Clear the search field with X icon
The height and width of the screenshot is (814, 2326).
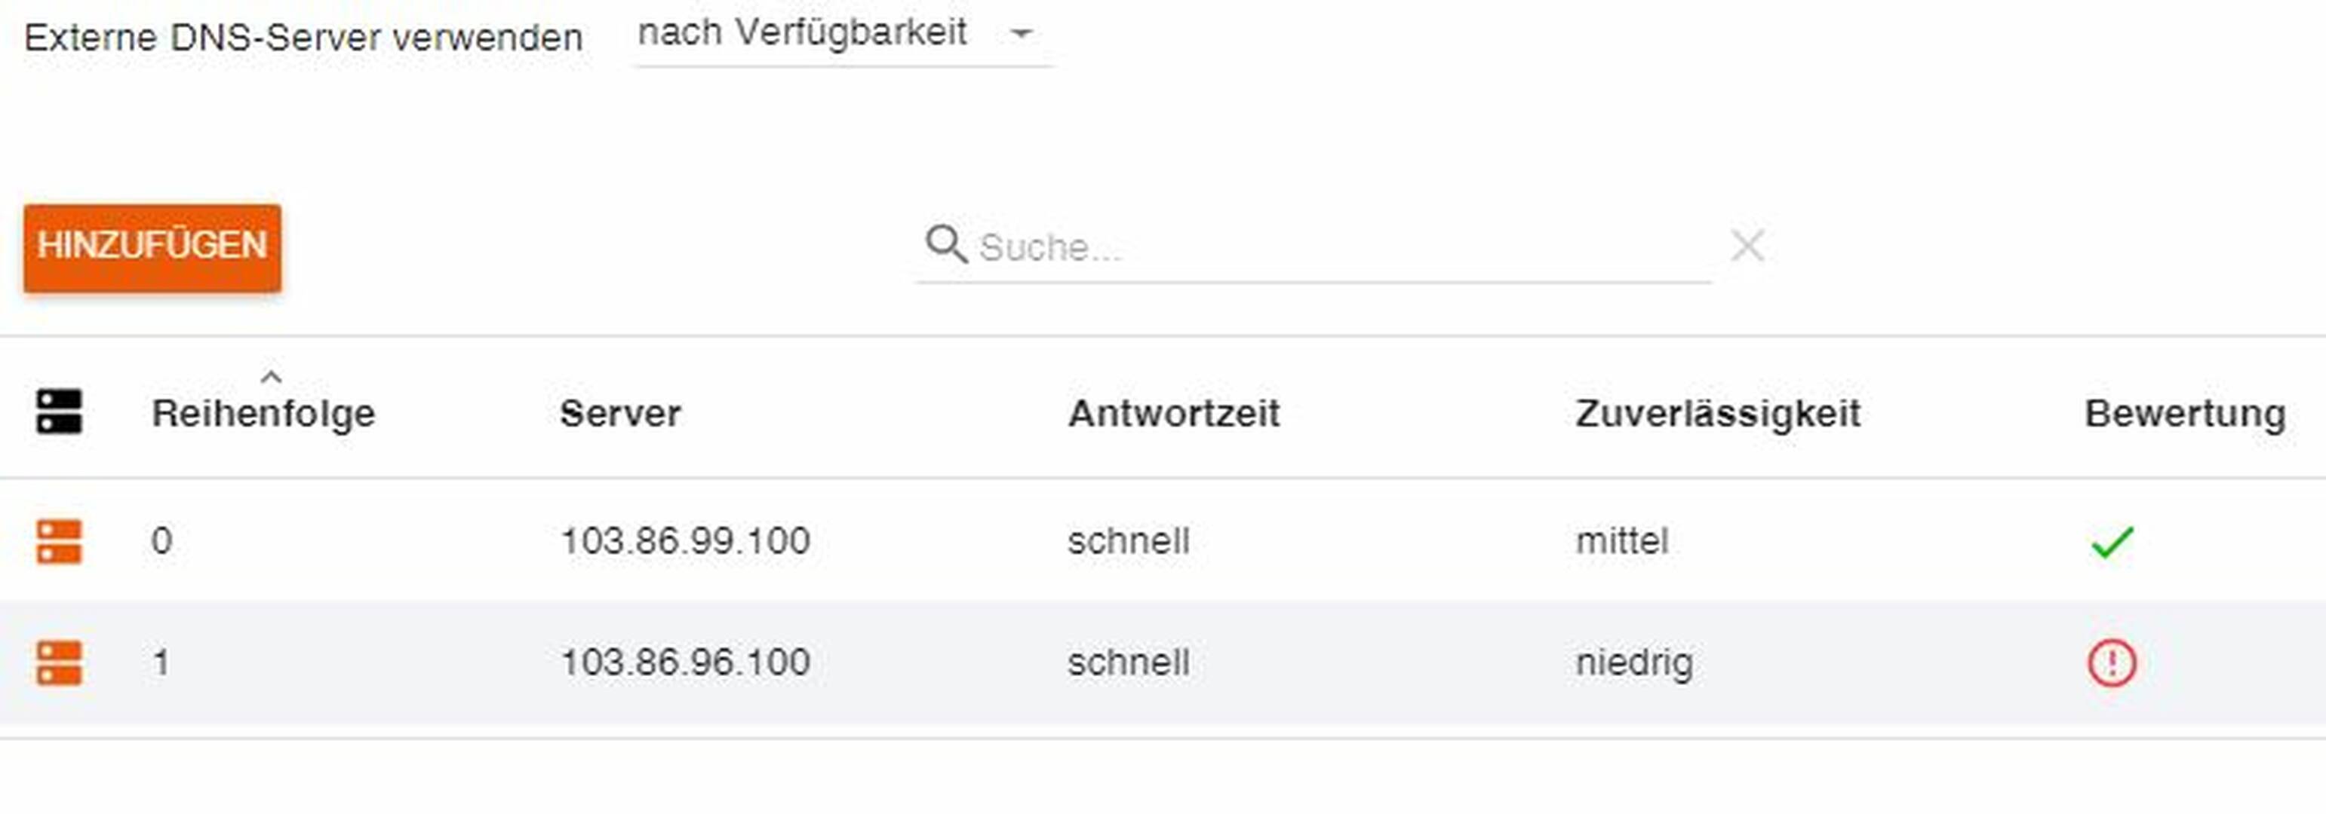1747,244
